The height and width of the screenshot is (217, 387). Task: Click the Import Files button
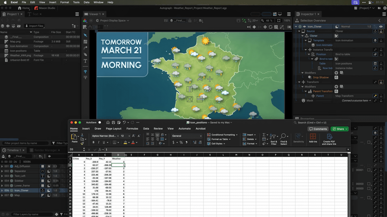[x=34, y=26]
